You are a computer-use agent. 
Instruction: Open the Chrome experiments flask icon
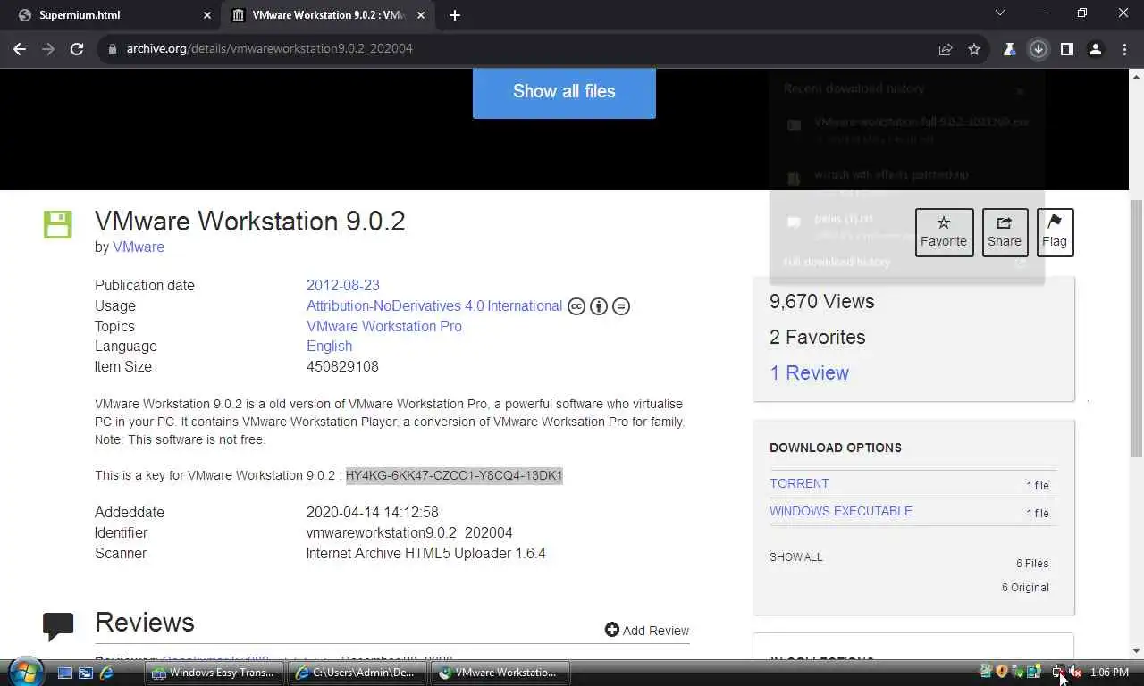[1009, 49]
